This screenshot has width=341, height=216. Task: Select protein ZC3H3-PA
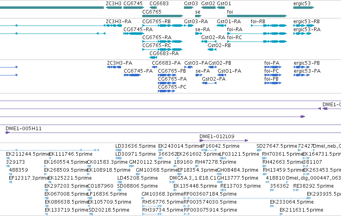(120, 63)
